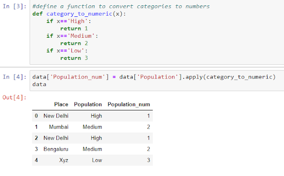Click row index 0 in output table
Viewport: 284px width, 176px height.
[36, 116]
